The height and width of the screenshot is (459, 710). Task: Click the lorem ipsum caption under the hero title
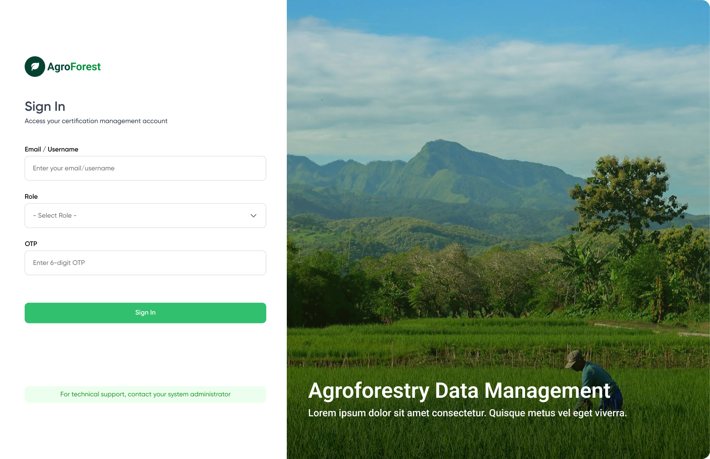coord(468,413)
